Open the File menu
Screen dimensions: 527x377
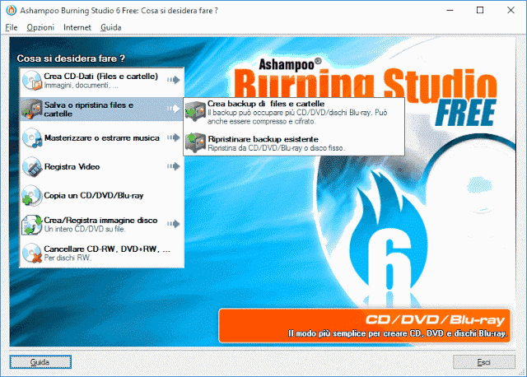coord(12,27)
